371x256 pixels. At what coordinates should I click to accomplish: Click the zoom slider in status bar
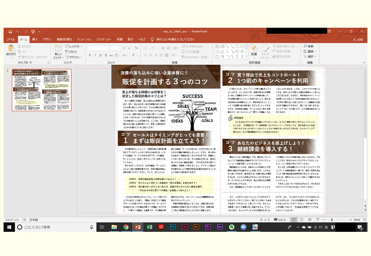pos(332,220)
